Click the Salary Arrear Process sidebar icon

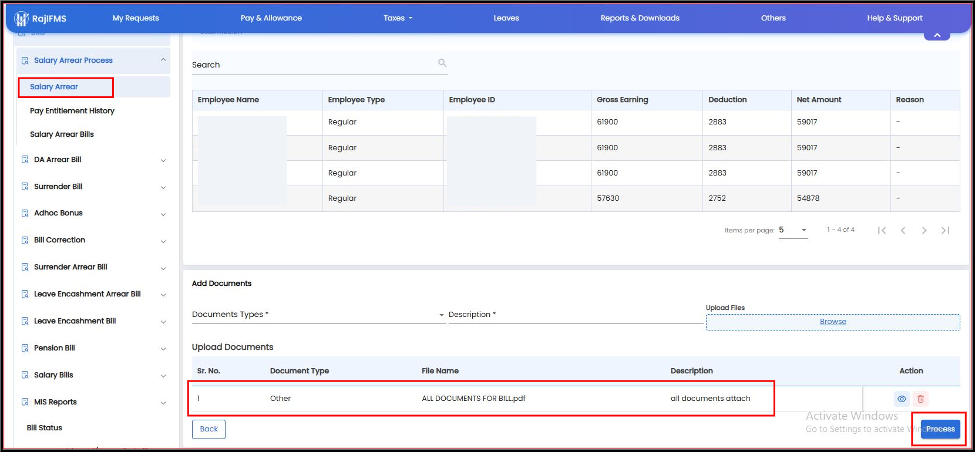(x=25, y=60)
